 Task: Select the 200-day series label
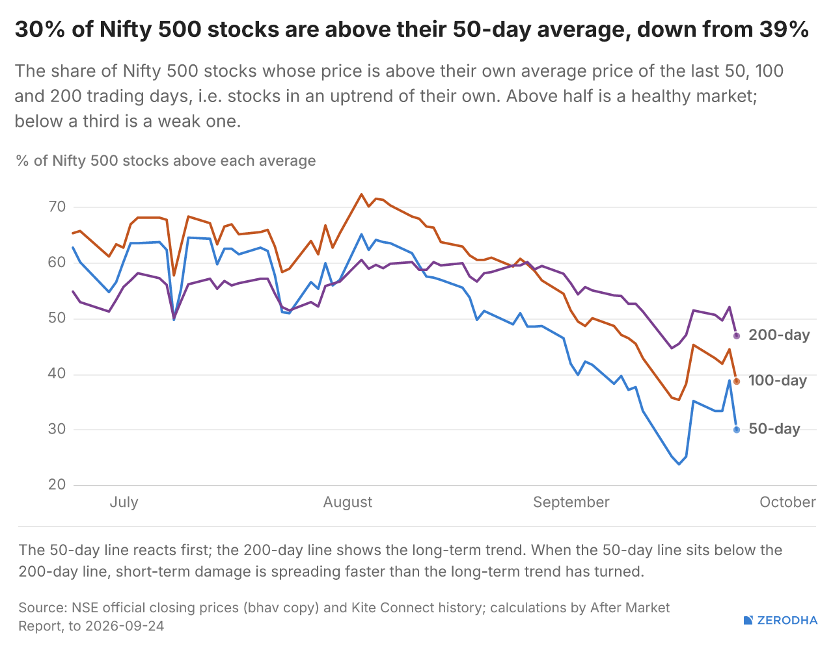(x=779, y=335)
